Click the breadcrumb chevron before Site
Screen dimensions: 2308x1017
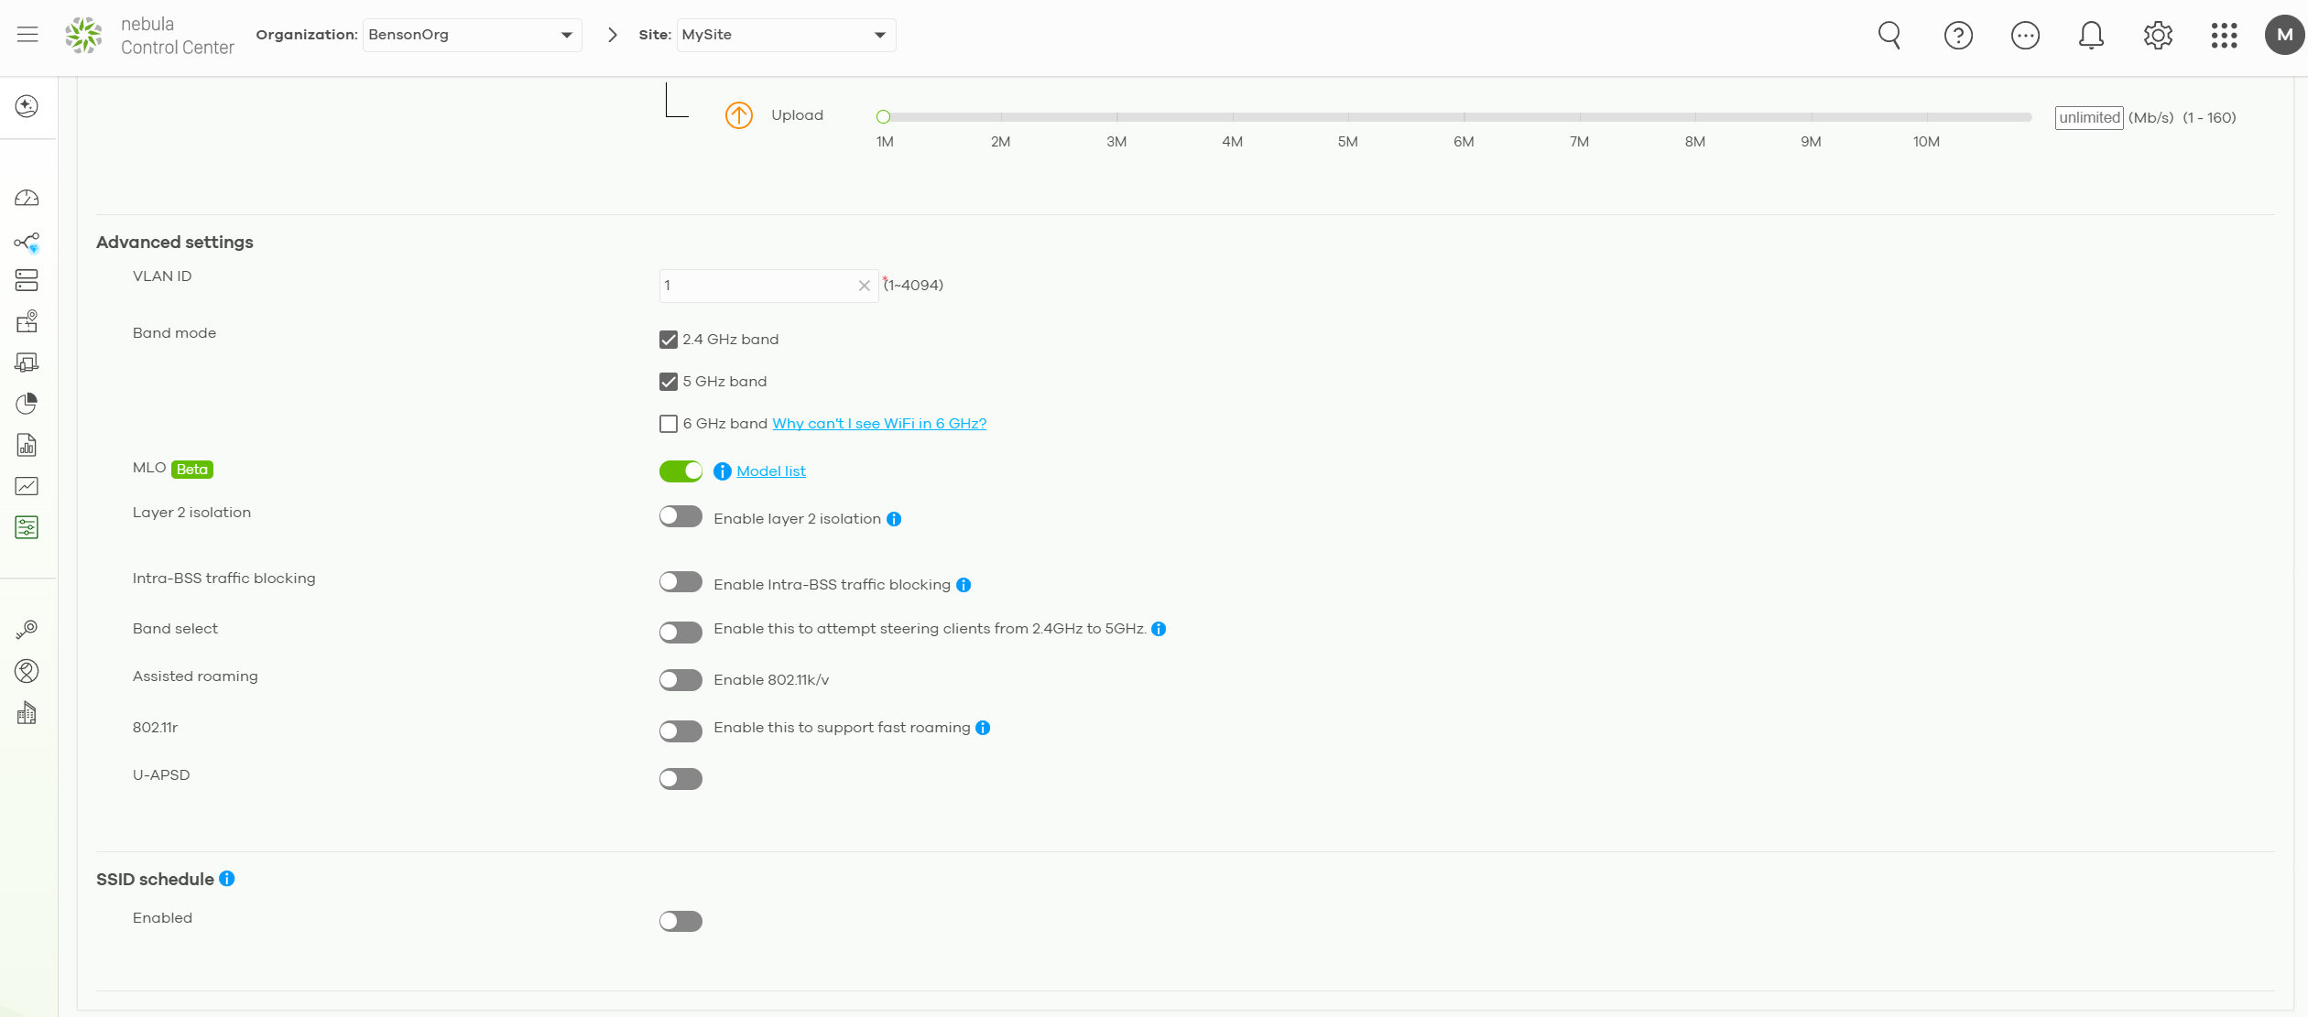coord(613,35)
